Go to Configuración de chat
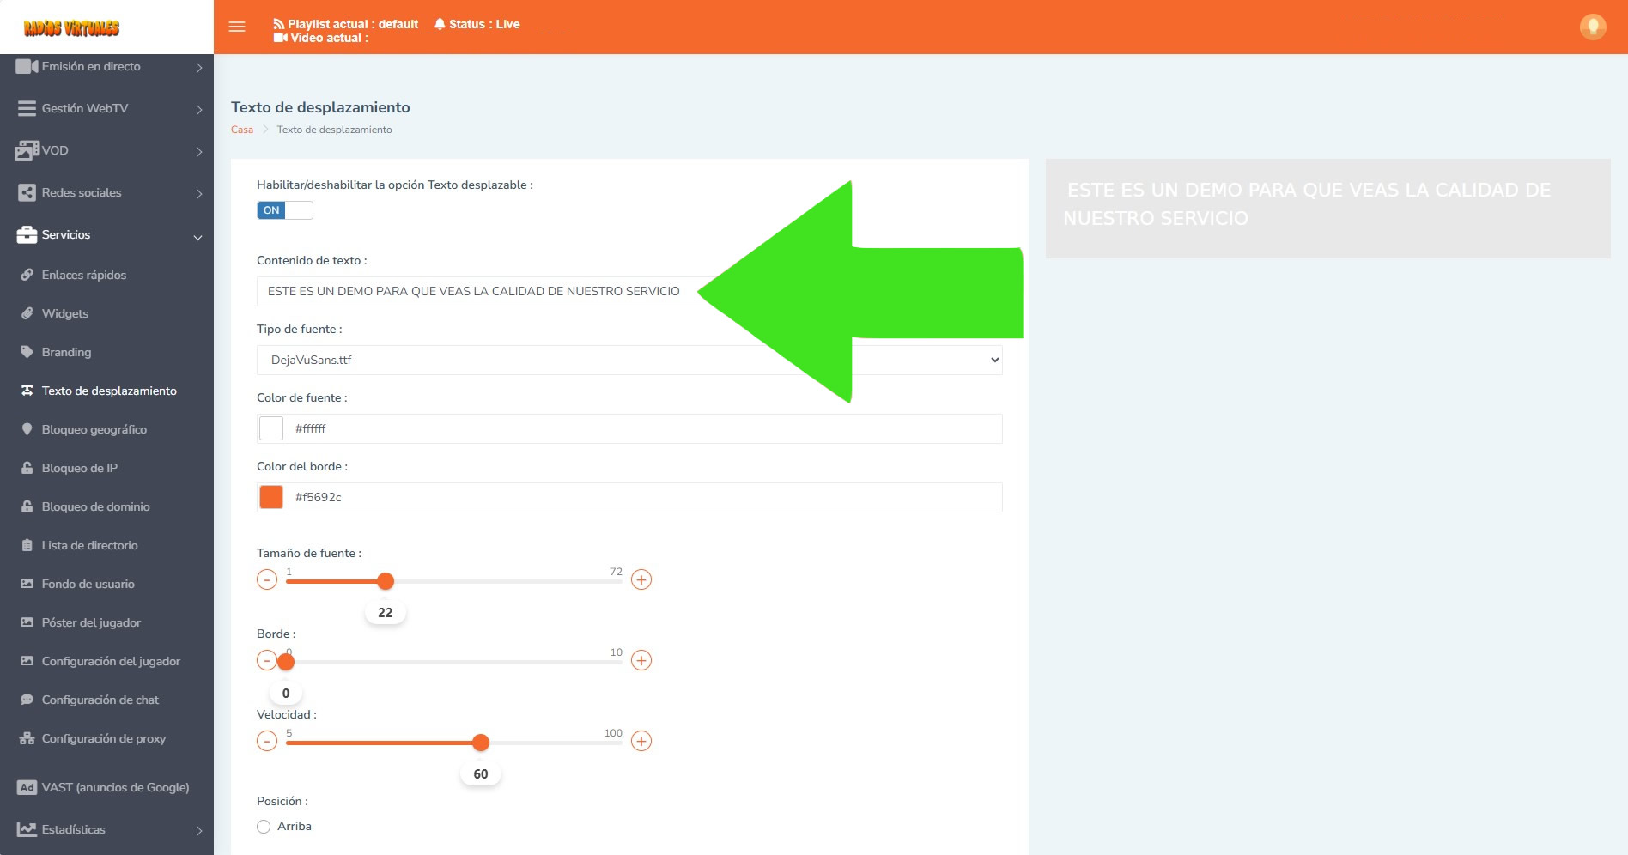This screenshot has height=855, width=1628. 100,700
